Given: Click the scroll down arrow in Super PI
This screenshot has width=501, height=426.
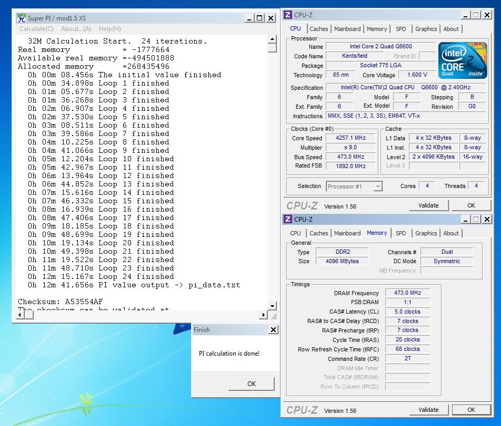Looking at the screenshot, I should 272,306.
